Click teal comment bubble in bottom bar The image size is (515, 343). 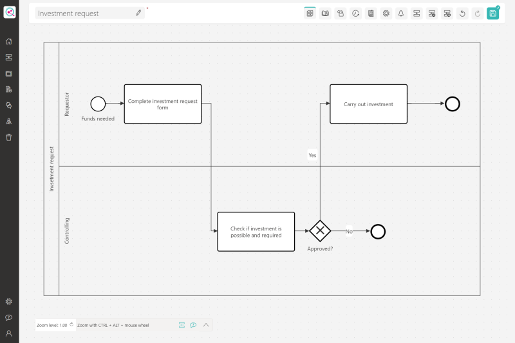[193, 325]
